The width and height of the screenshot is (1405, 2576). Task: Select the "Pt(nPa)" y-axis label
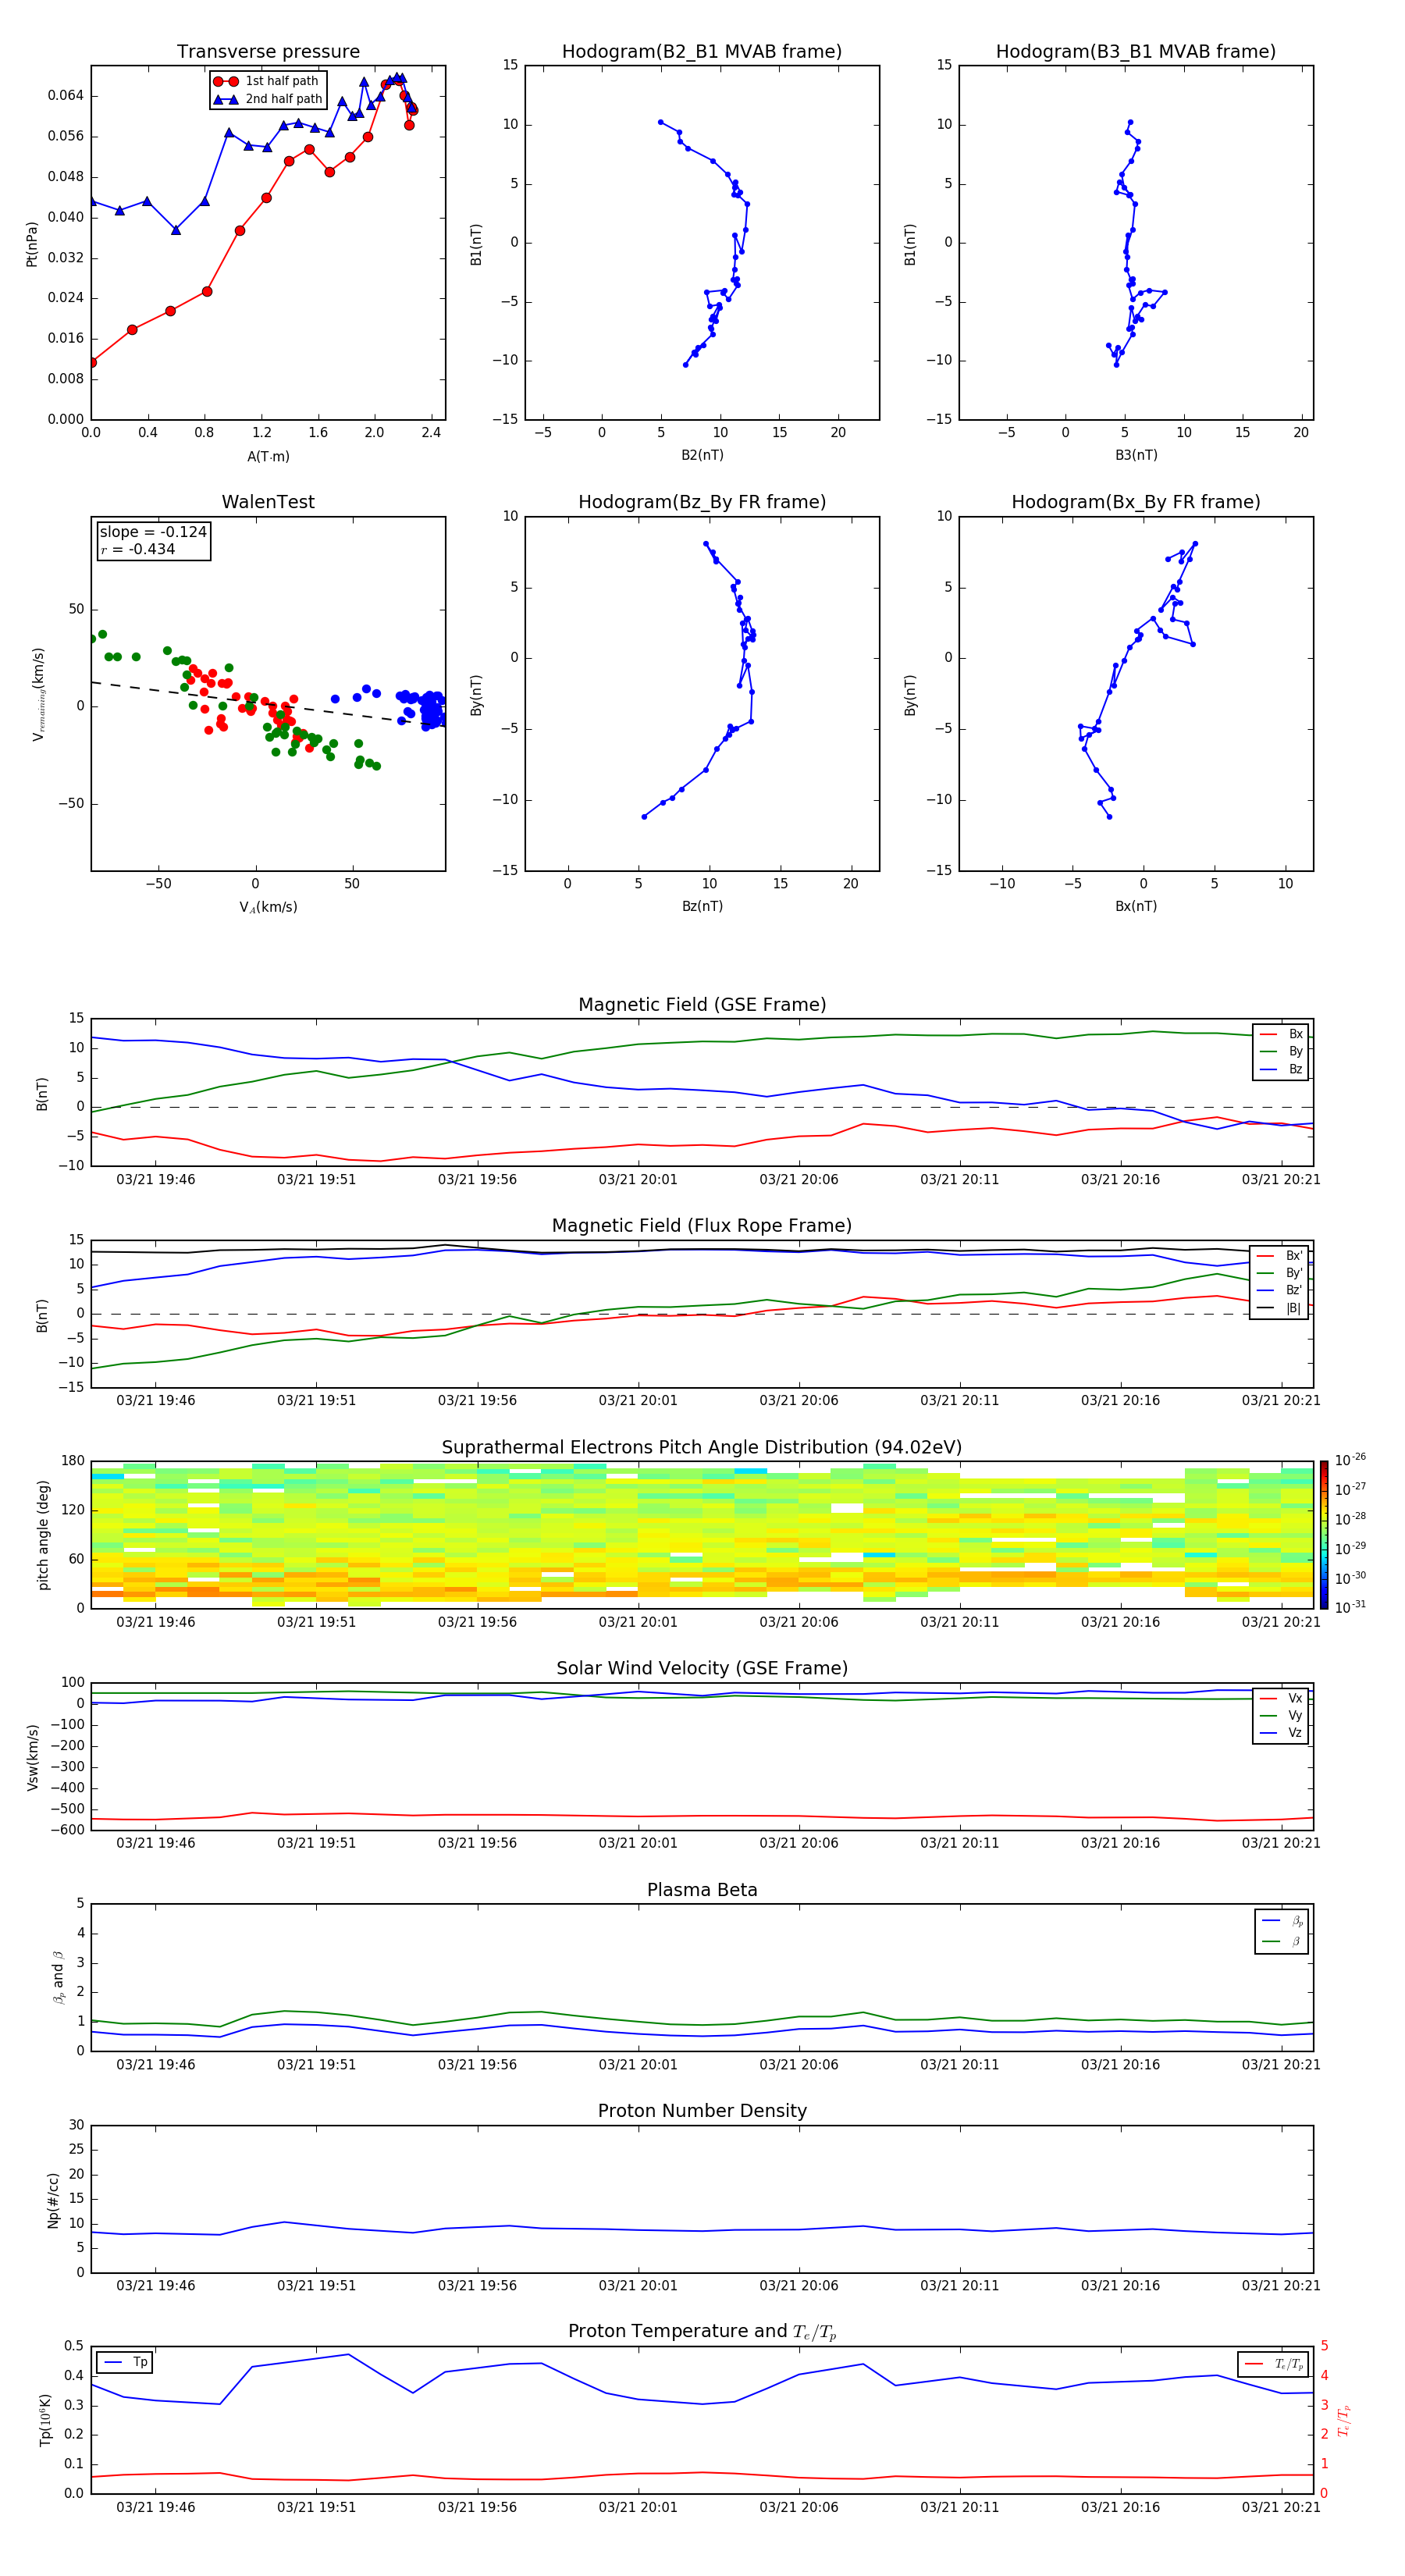pyautogui.click(x=32, y=243)
